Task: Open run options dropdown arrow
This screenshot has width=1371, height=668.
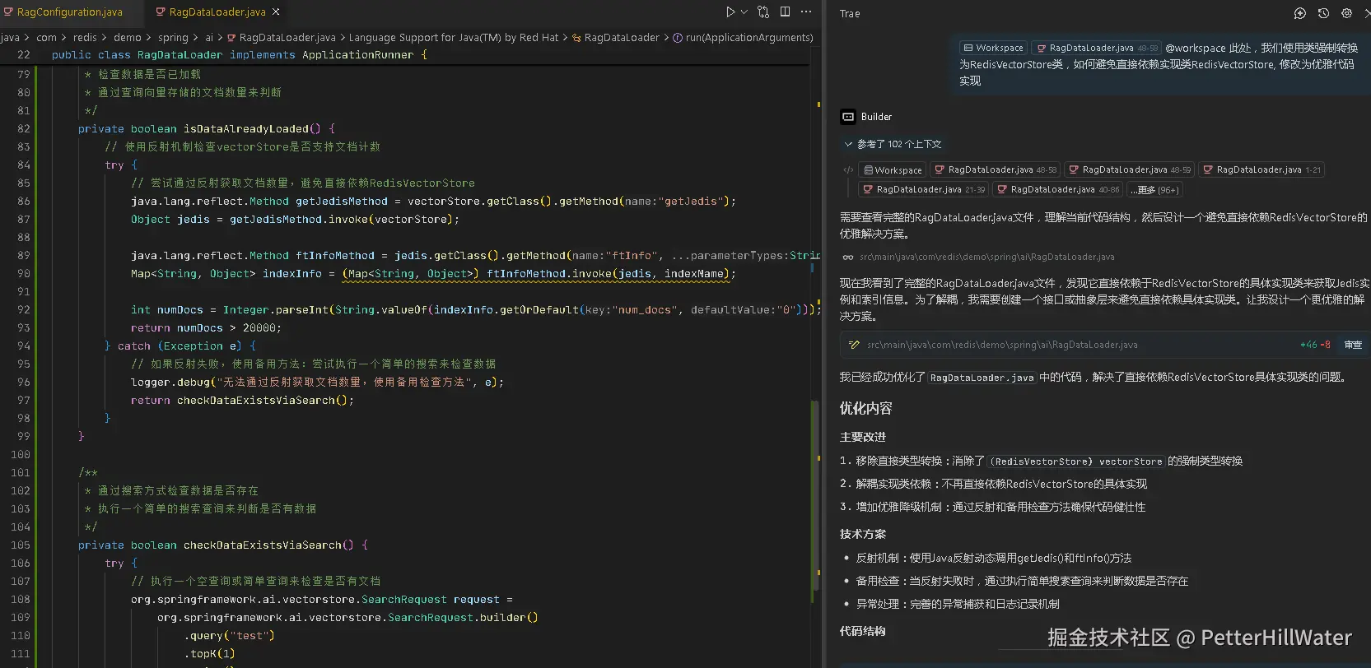Action: tap(744, 12)
